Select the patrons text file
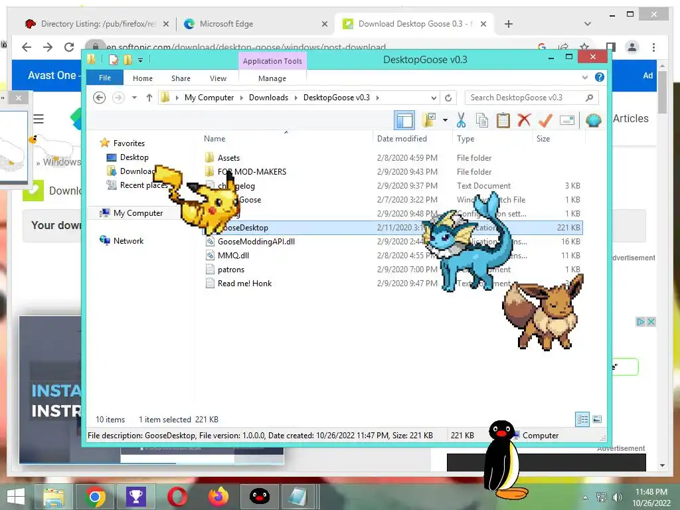Image resolution: width=680 pixels, height=510 pixels. [230, 270]
